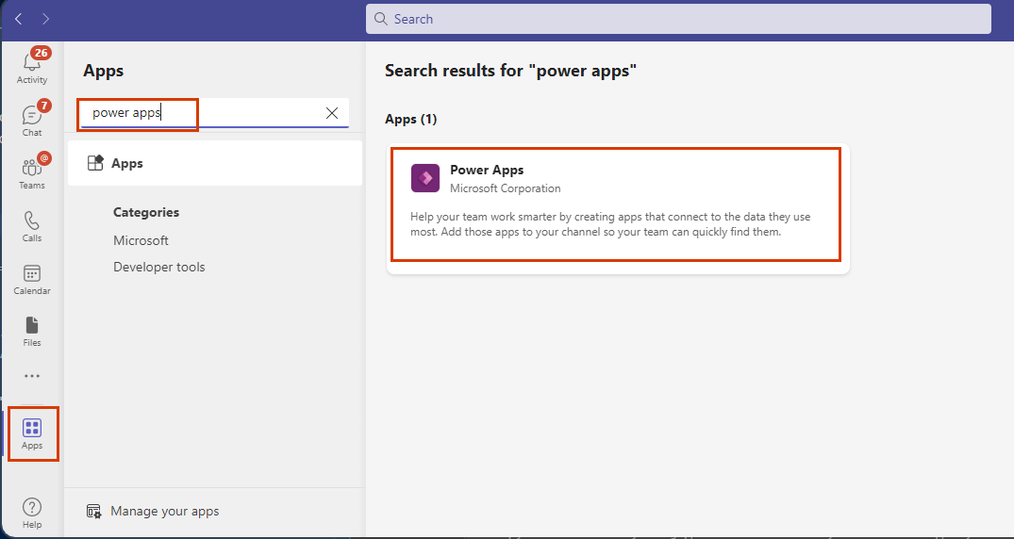Open Manage your apps

tap(153, 512)
